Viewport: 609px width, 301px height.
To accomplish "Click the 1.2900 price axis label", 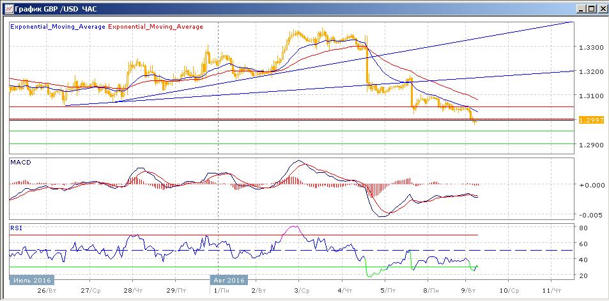I will pyautogui.click(x=589, y=145).
